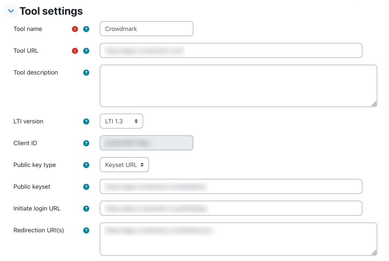Click Client ID help icon
Viewport: 389px width, 261px height.
click(x=86, y=143)
